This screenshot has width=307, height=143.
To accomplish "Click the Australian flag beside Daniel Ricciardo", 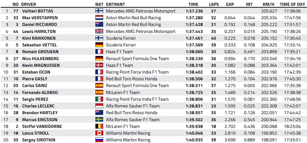I will point(99,24).
